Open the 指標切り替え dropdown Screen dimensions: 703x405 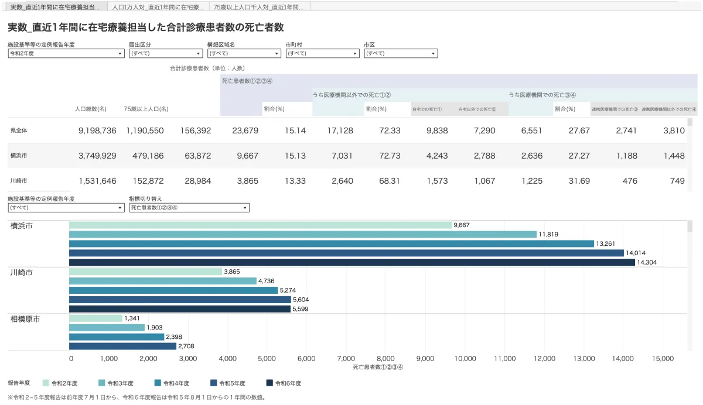click(x=189, y=208)
